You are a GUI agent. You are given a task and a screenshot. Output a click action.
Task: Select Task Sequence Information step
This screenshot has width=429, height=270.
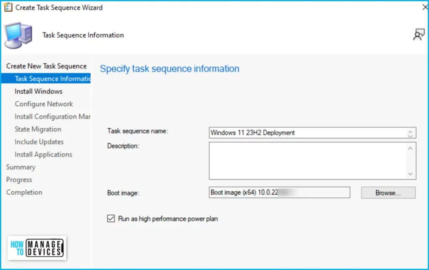(46, 79)
